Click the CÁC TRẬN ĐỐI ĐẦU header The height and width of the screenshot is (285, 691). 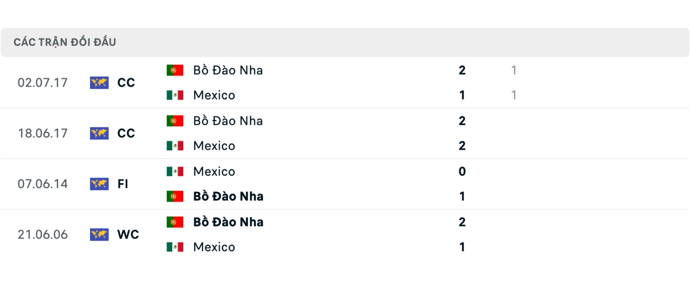pos(65,42)
